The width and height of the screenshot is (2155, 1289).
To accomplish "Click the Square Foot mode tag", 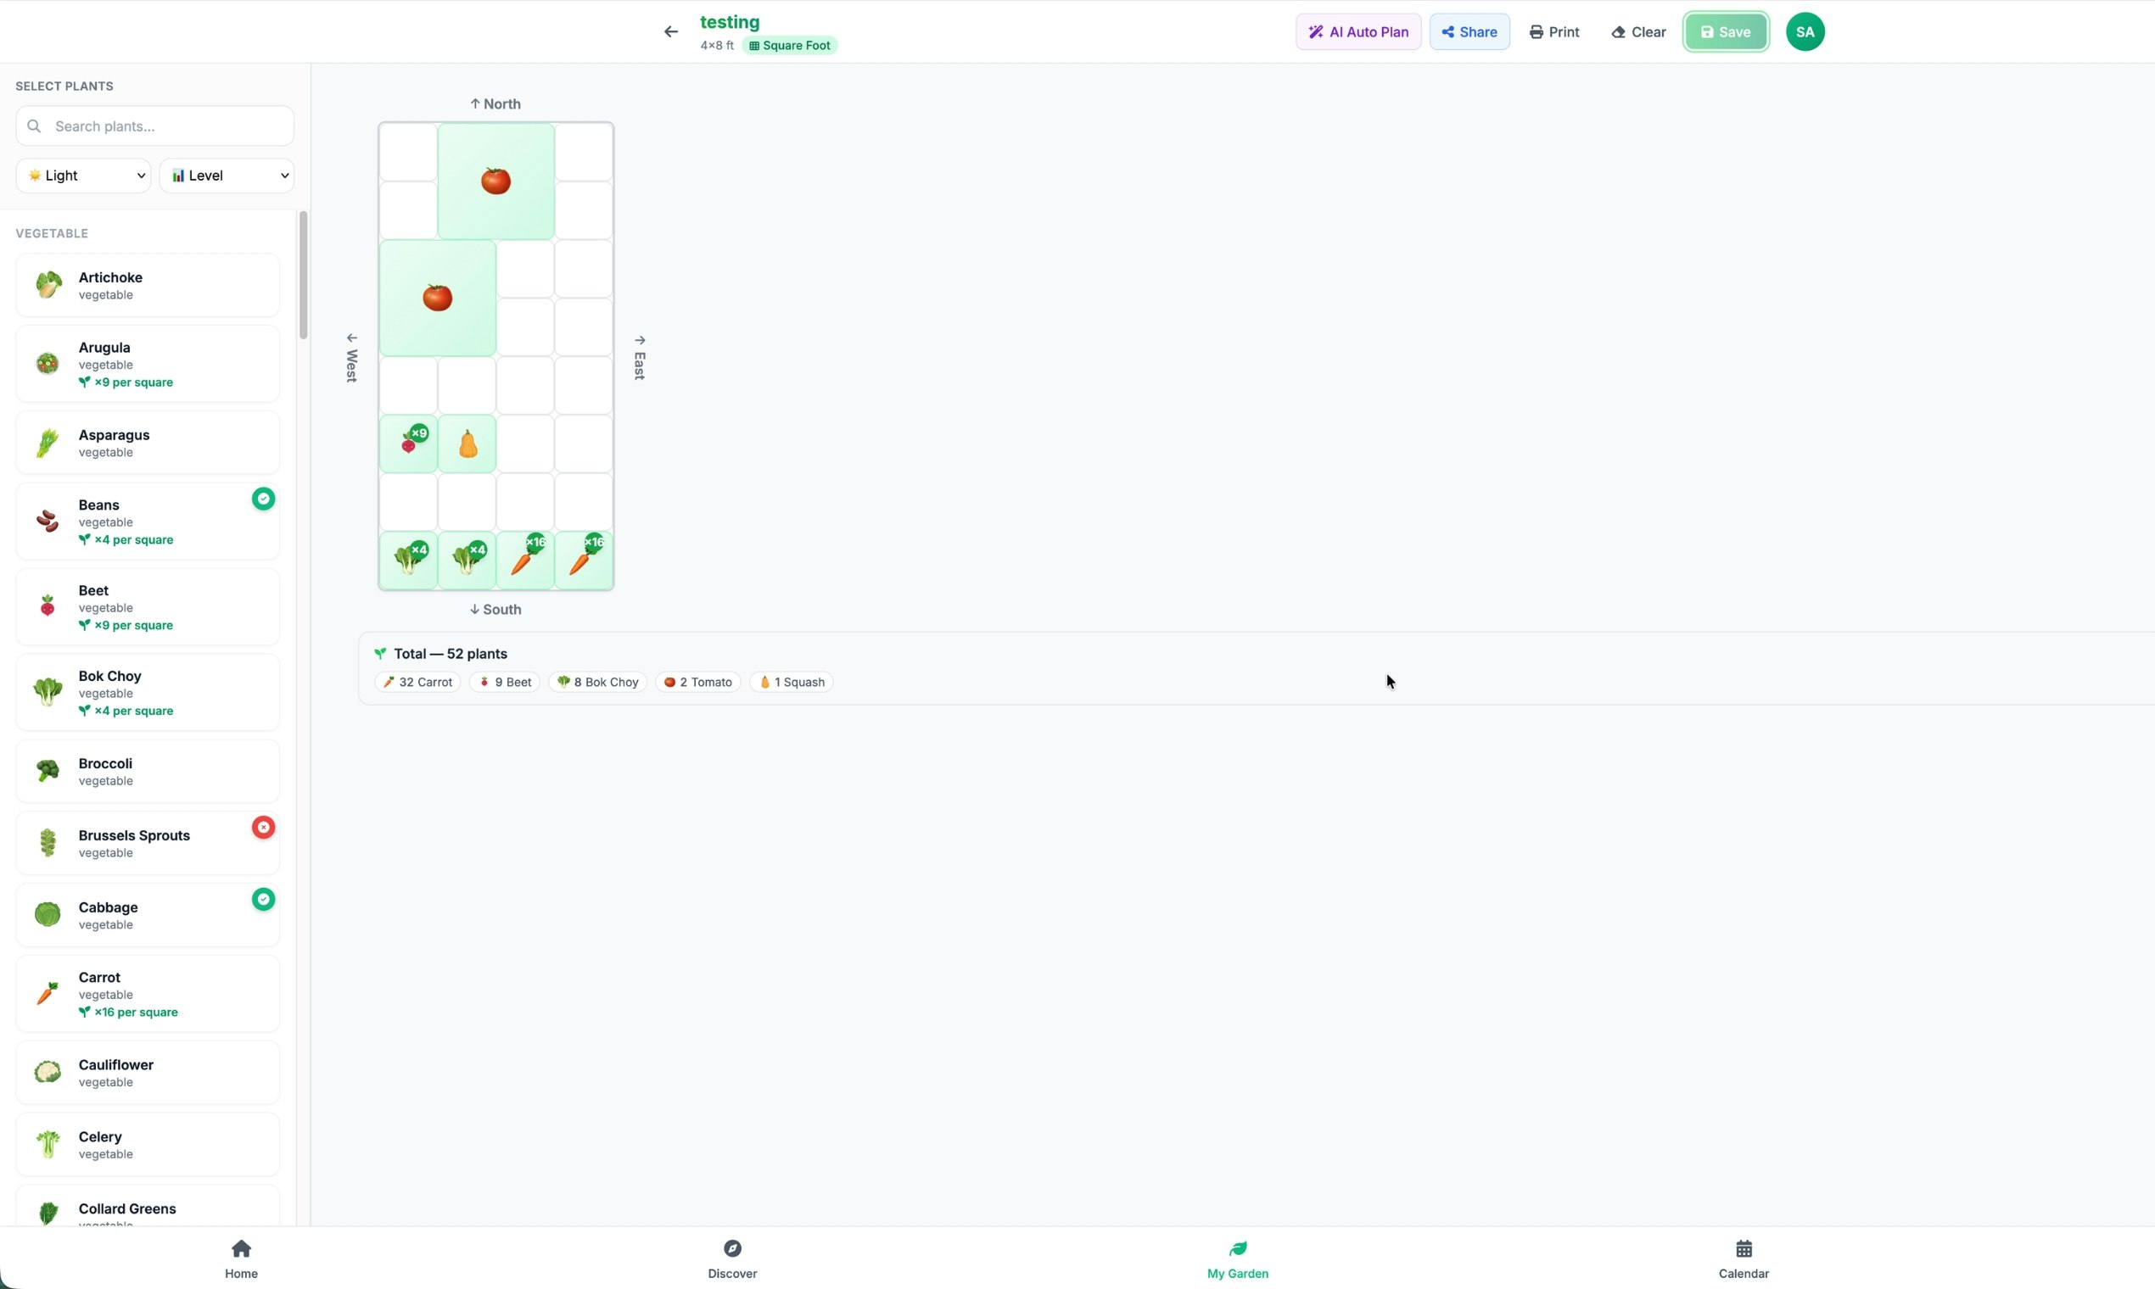I will pos(789,45).
